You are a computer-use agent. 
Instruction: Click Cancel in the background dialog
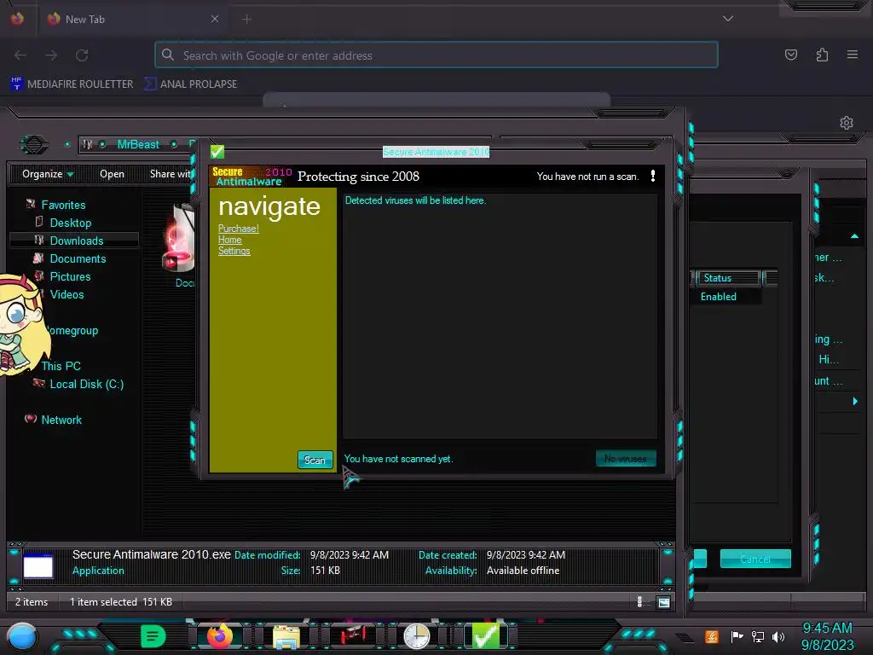755,559
